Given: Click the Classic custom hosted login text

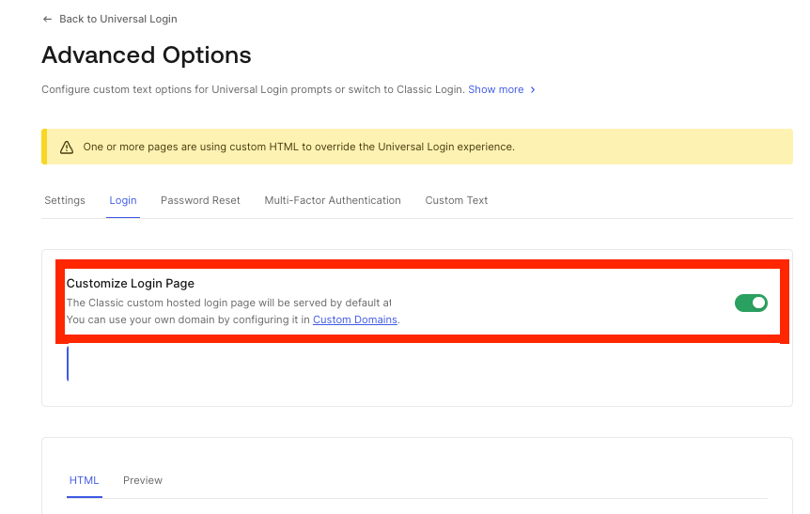Looking at the screenshot, I should [229, 303].
